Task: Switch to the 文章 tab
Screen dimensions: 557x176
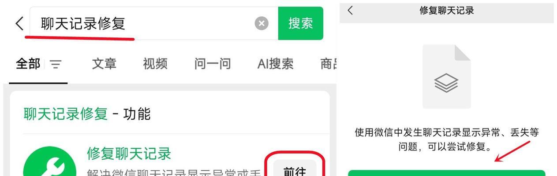Action: [x=104, y=64]
